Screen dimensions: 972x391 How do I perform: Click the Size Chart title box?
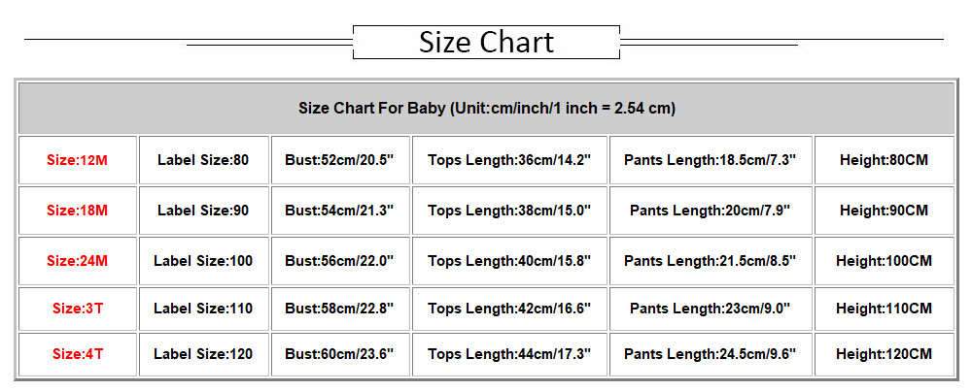pos(486,42)
